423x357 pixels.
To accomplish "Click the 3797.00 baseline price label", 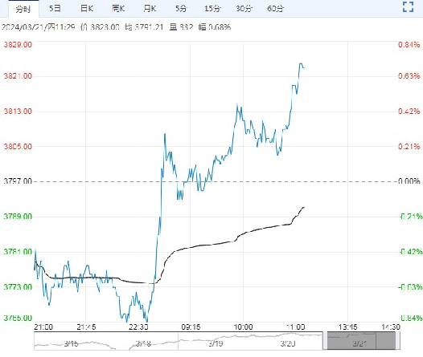I will tap(18, 181).
